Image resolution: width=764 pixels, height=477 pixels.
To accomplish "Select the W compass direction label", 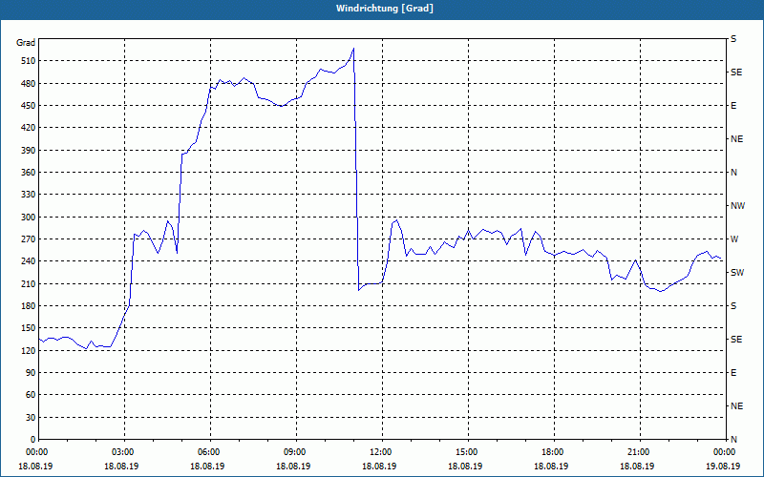I will (x=734, y=239).
